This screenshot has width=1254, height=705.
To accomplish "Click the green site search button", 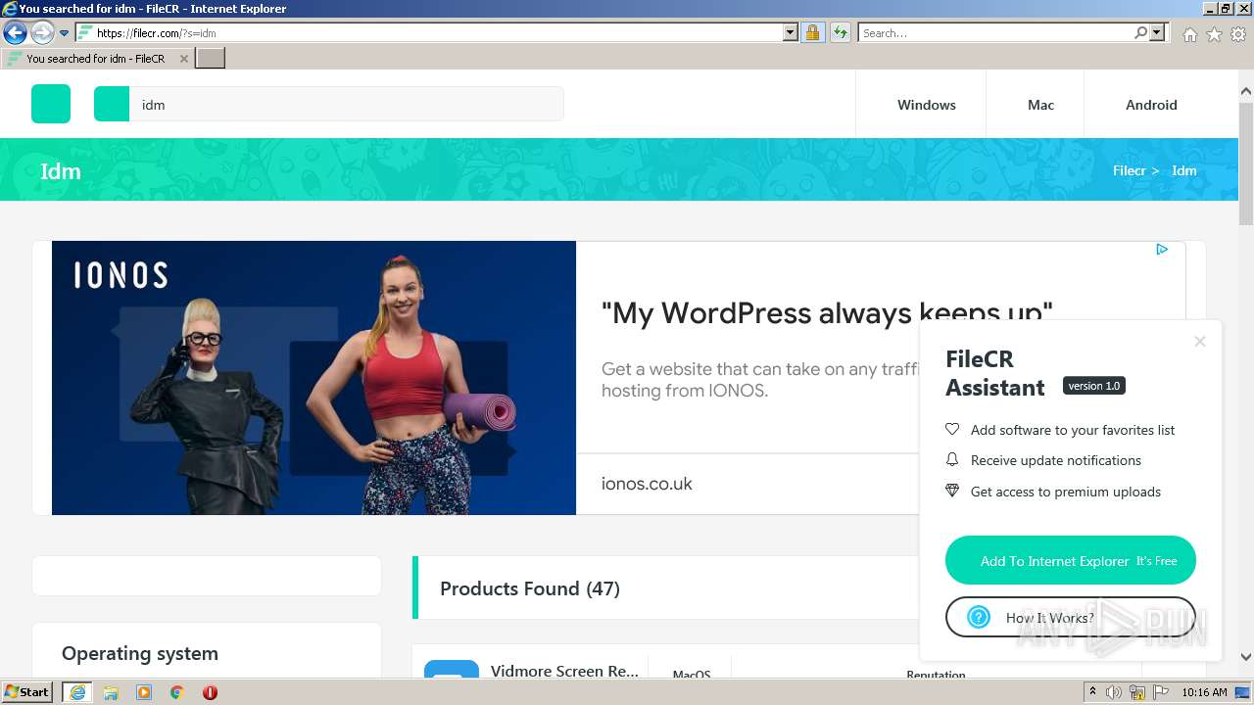I will tap(112, 104).
